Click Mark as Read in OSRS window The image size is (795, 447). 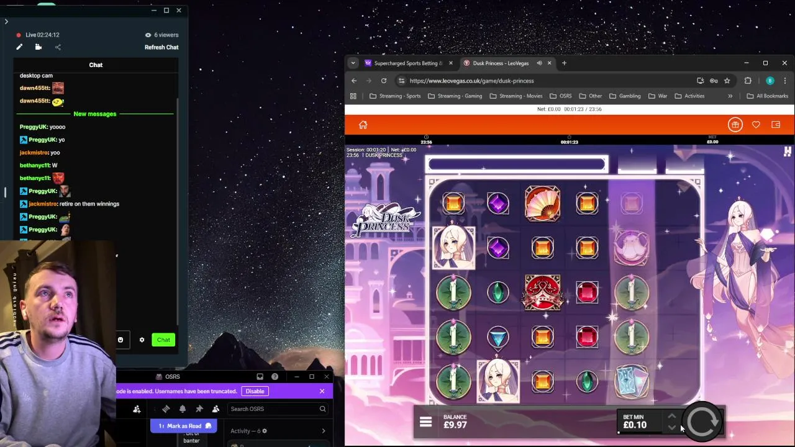pyautogui.click(x=183, y=426)
